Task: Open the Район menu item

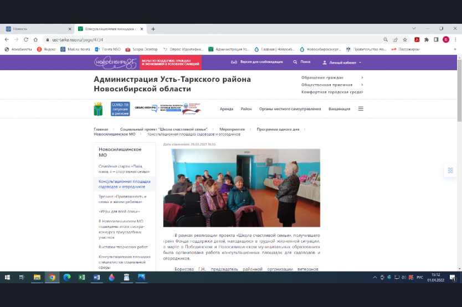Action: [x=246, y=108]
